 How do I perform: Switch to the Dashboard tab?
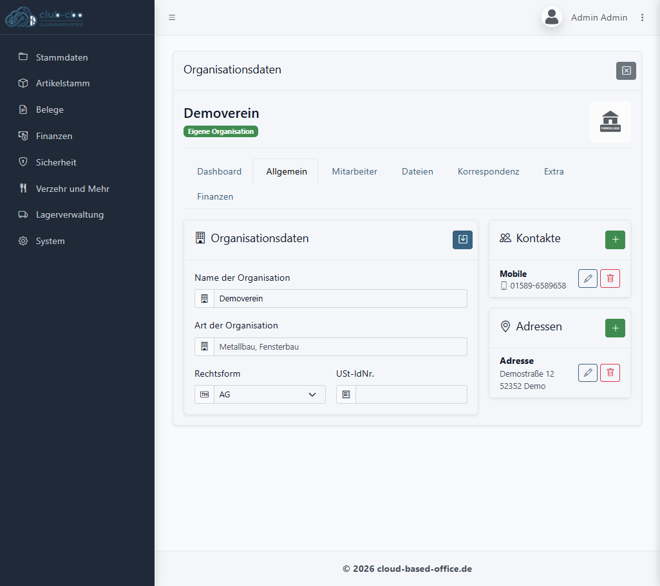[x=219, y=171]
